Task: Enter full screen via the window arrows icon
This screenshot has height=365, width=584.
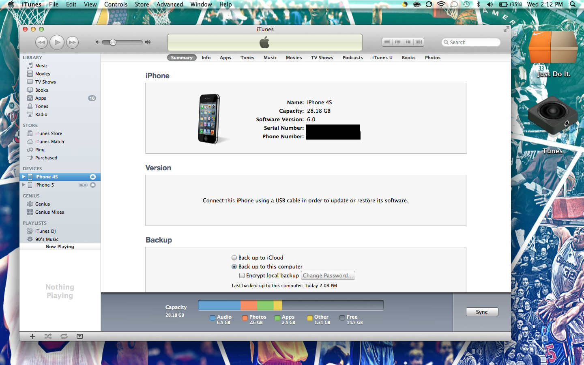Action: [x=506, y=29]
